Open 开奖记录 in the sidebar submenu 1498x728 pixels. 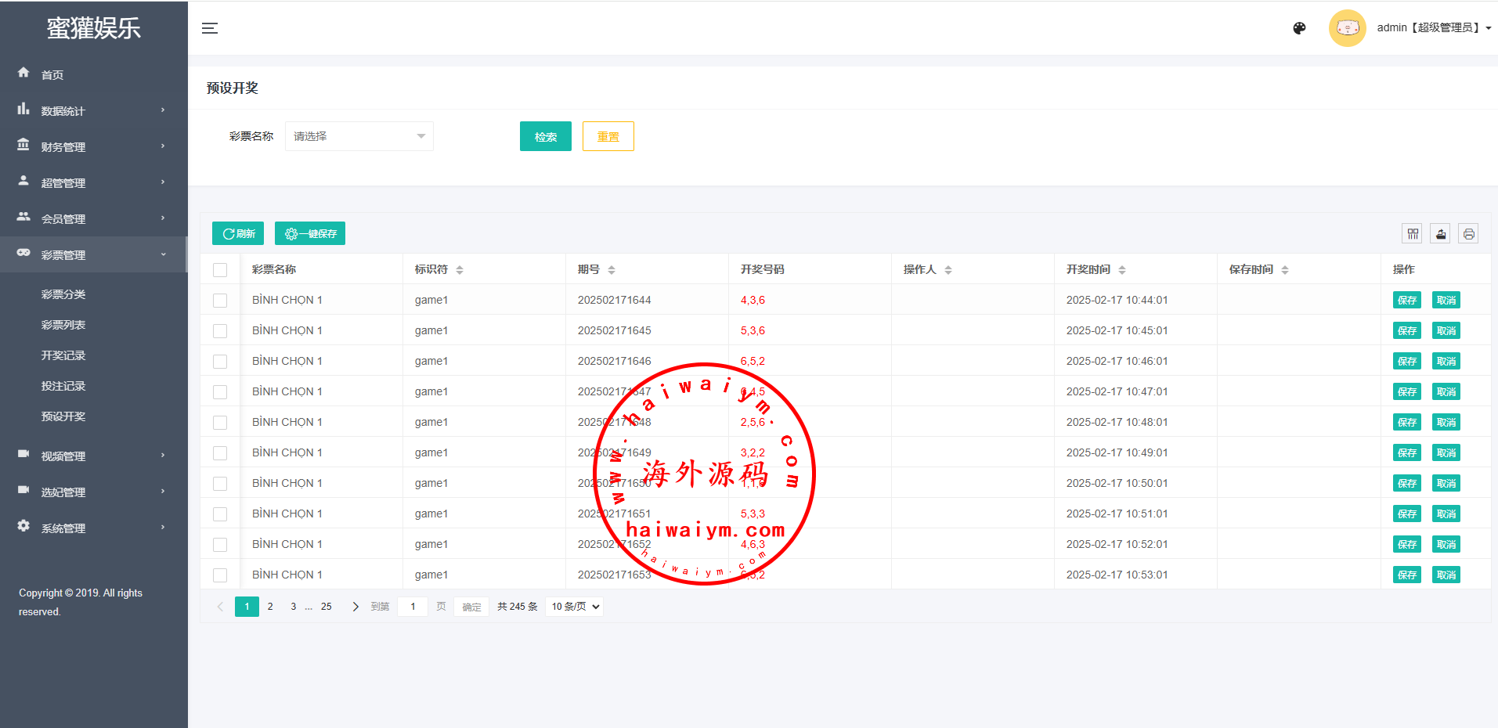tap(63, 355)
